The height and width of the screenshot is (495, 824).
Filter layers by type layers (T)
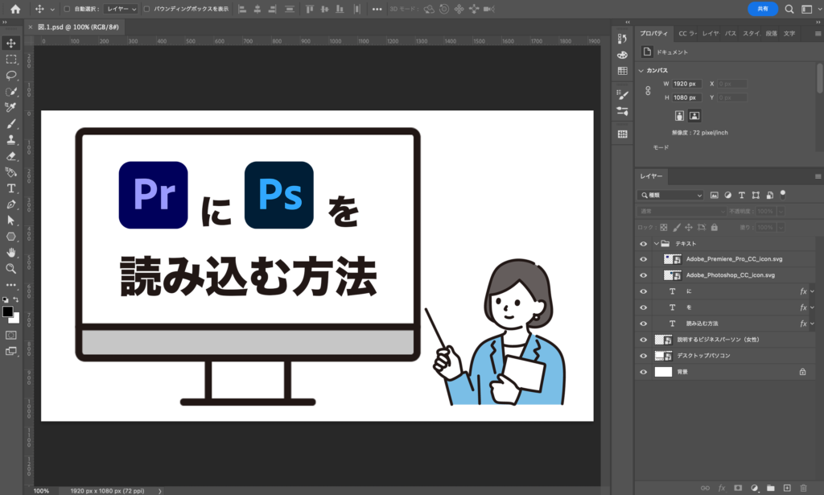click(x=741, y=195)
